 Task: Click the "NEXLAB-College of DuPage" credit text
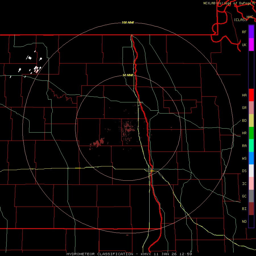[227, 3]
